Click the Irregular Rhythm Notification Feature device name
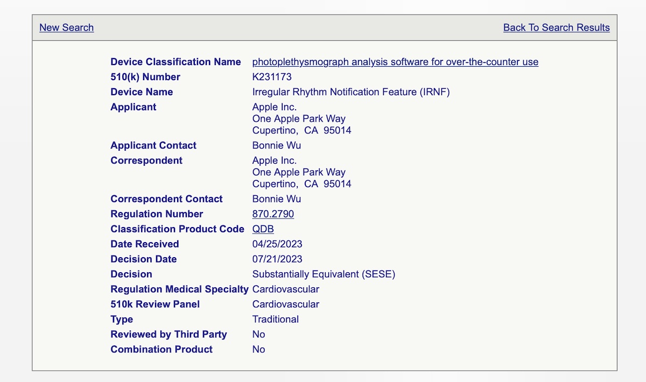 pos(350,92)
